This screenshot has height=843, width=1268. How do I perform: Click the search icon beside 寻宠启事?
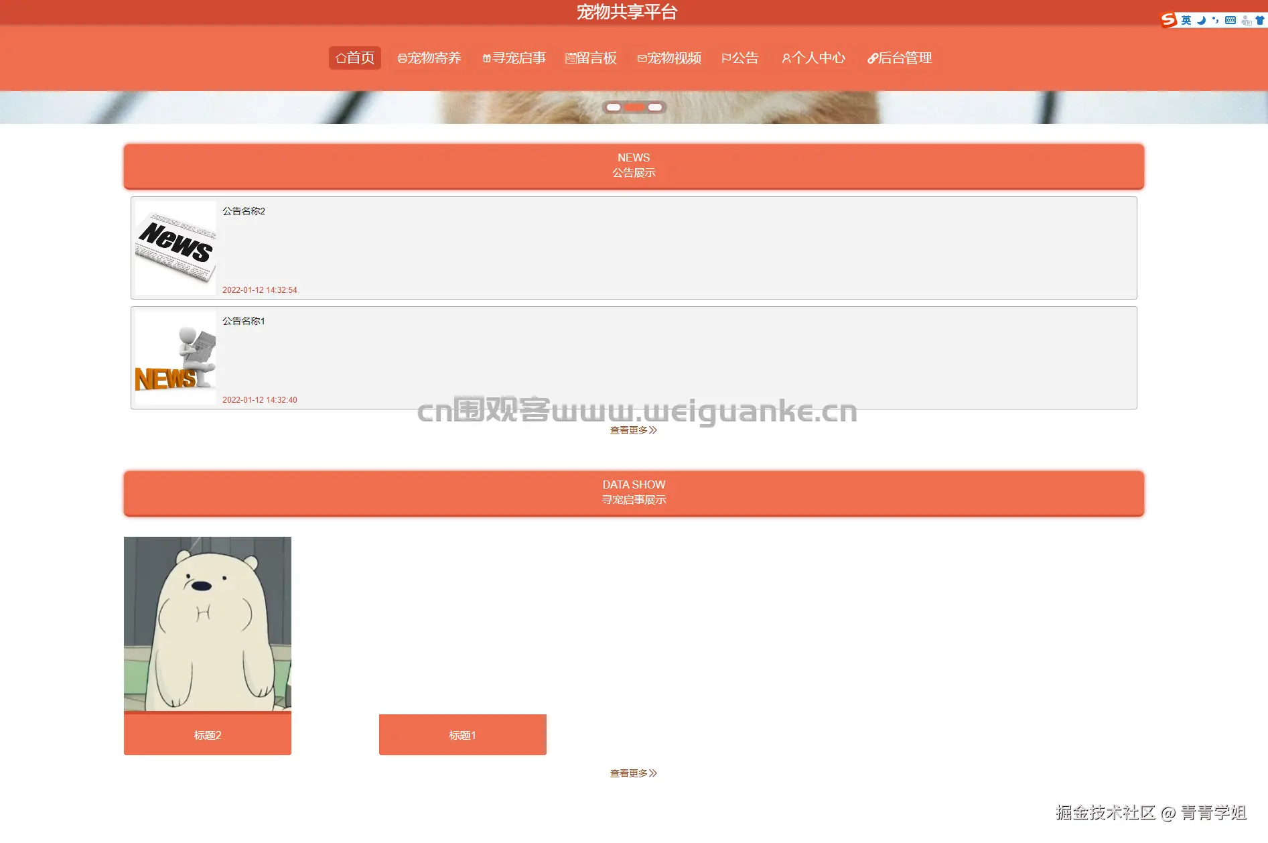tap(486, 58)
